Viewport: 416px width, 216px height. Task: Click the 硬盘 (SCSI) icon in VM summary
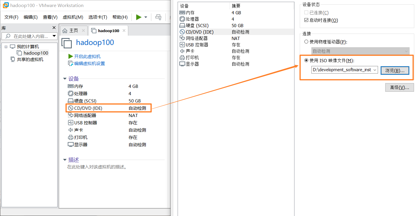[70, 101]
